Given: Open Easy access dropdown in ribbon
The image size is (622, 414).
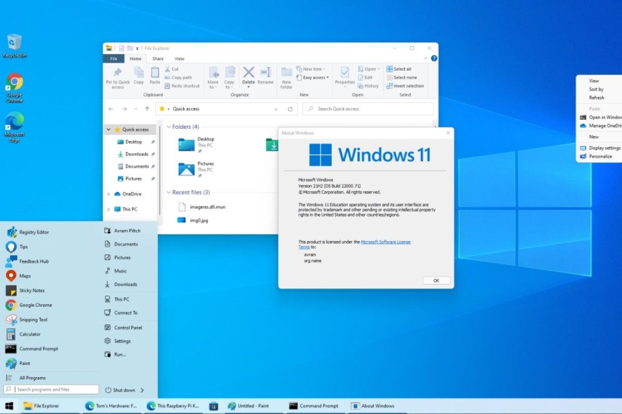Looking at the screenshot, I should (312, 78).
